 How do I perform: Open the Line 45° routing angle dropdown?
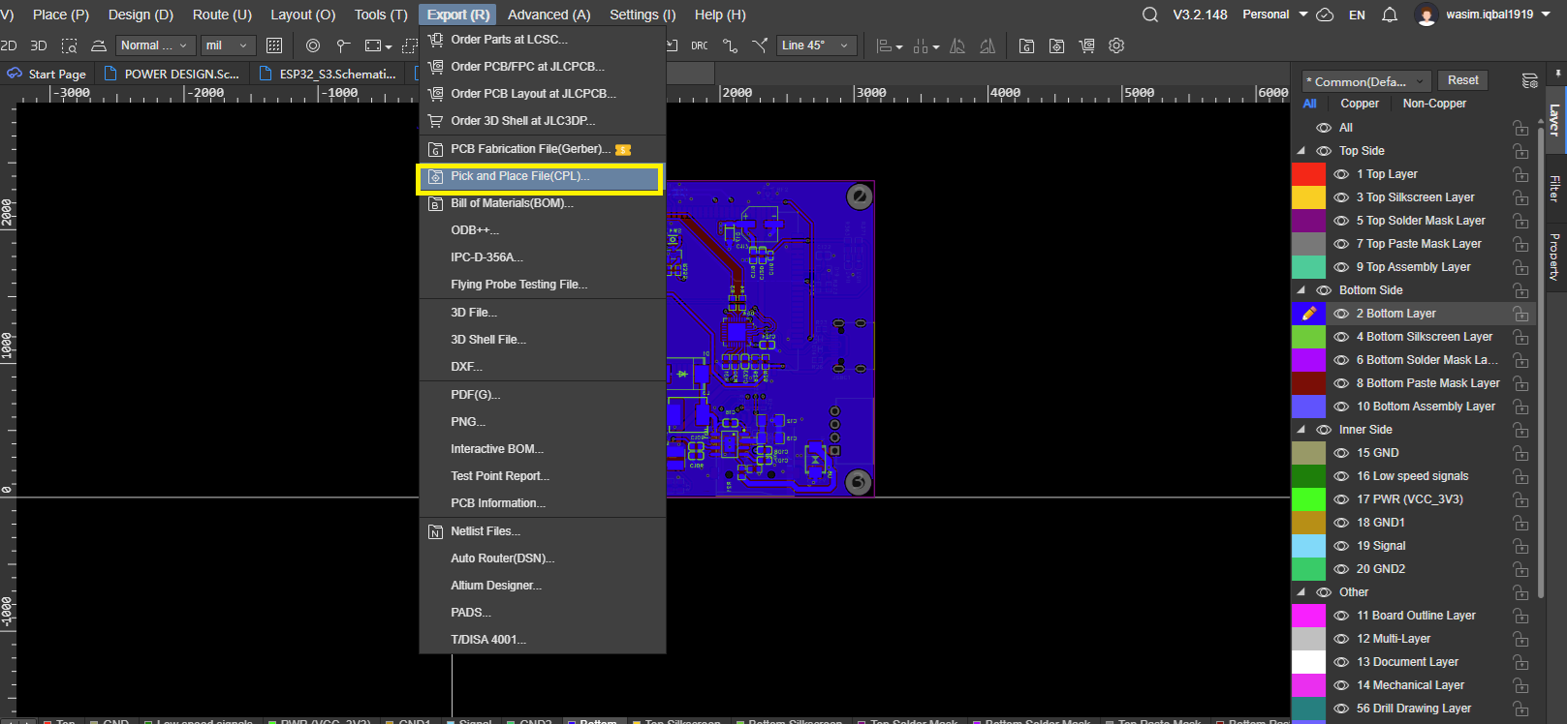point(817,45)
